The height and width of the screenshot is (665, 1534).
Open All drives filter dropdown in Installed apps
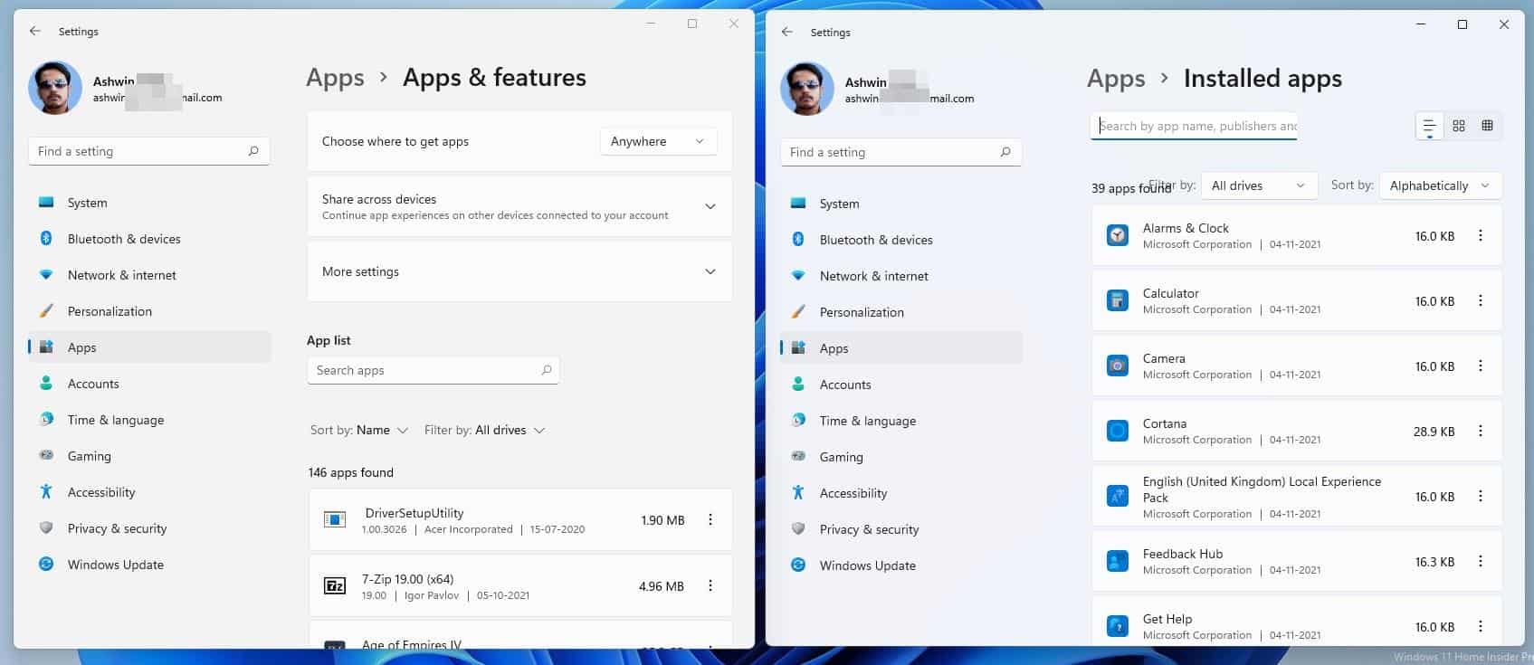pos(1259,185)
